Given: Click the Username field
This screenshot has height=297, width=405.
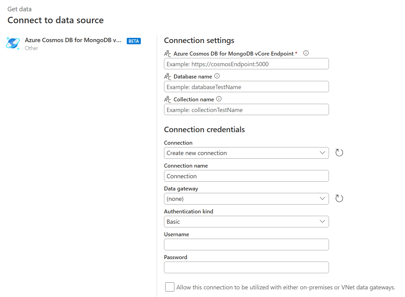Looking at the screenshot, I should tap(246, 244).
